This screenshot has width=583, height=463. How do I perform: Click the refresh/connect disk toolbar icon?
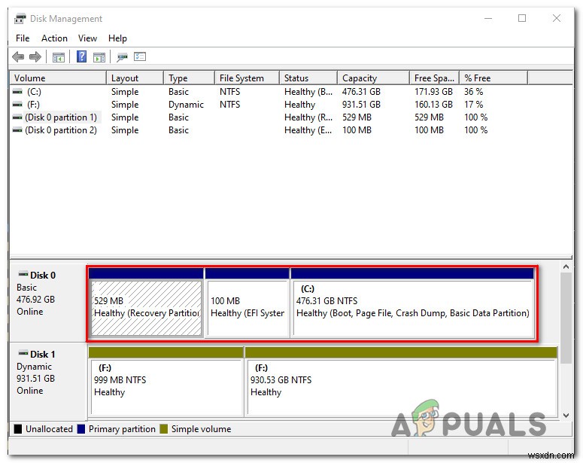tap(122, 57)
